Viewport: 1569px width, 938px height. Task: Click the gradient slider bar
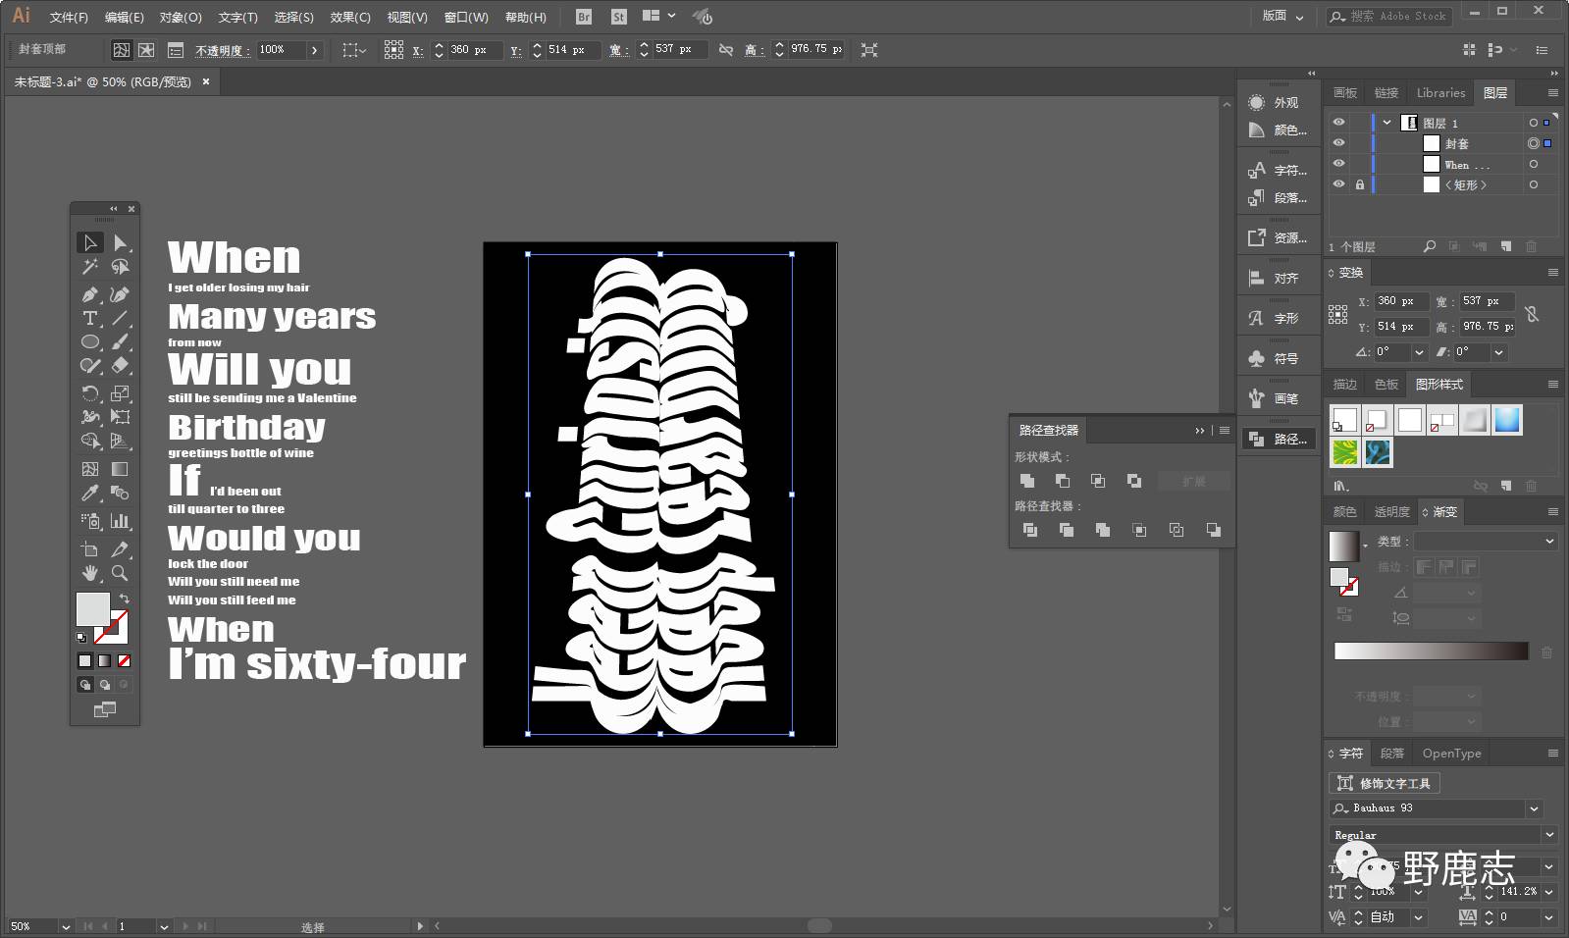tap(1431, 651)
